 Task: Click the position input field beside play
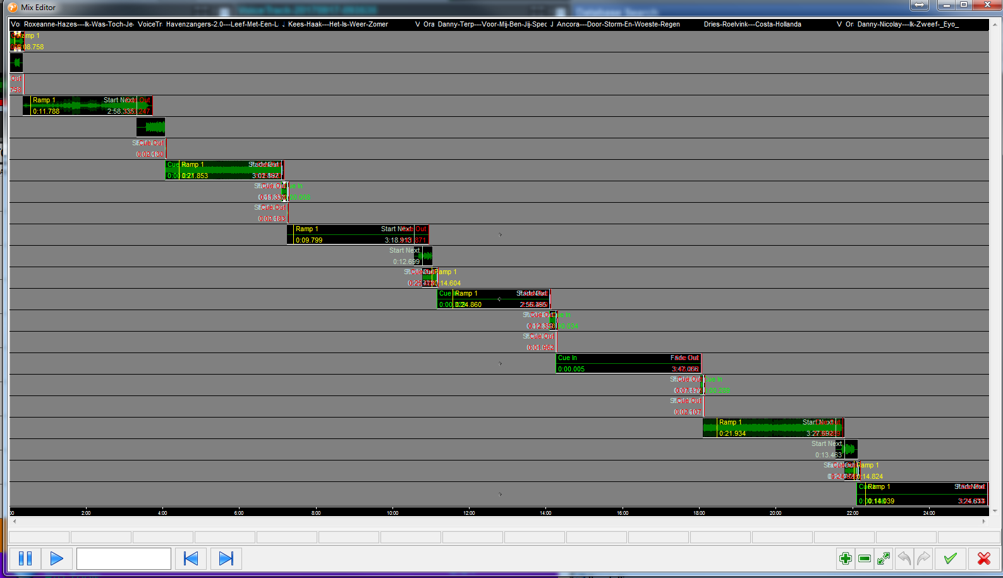tap(124, 558)
